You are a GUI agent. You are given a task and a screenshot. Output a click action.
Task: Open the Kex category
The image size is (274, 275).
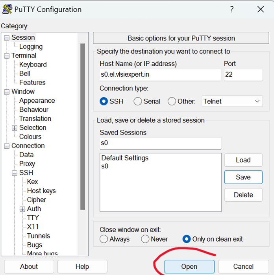tap(32, 182)
